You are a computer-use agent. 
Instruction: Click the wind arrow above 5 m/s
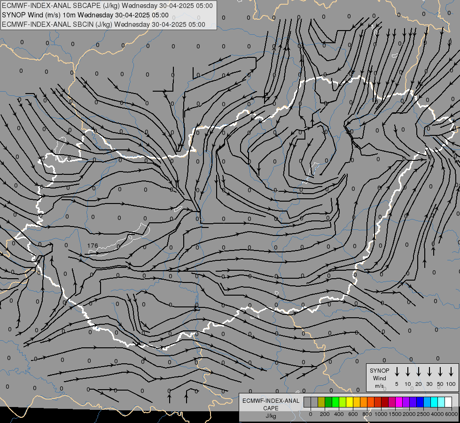coord(397,372)
